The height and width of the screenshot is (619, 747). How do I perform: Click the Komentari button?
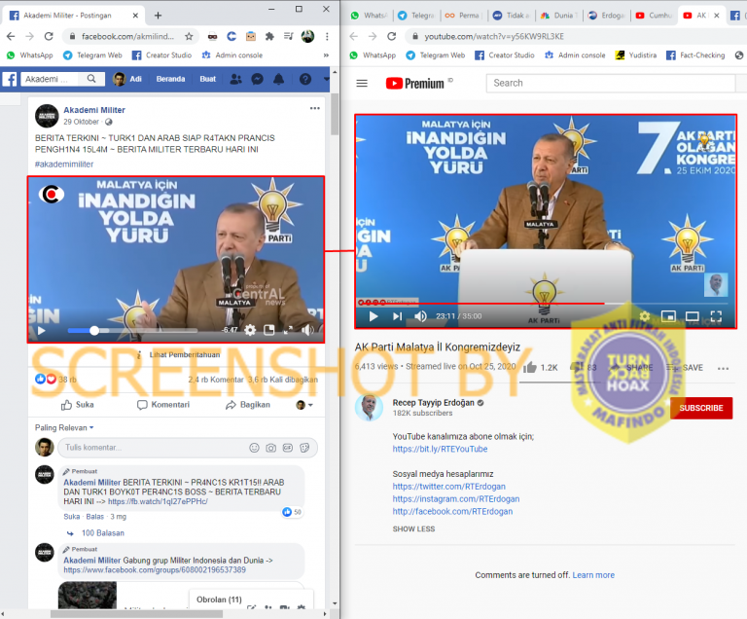pos(163,405)
